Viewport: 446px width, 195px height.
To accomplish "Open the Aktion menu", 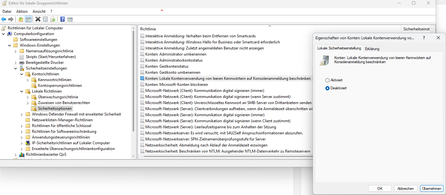I will pos(22,11).
